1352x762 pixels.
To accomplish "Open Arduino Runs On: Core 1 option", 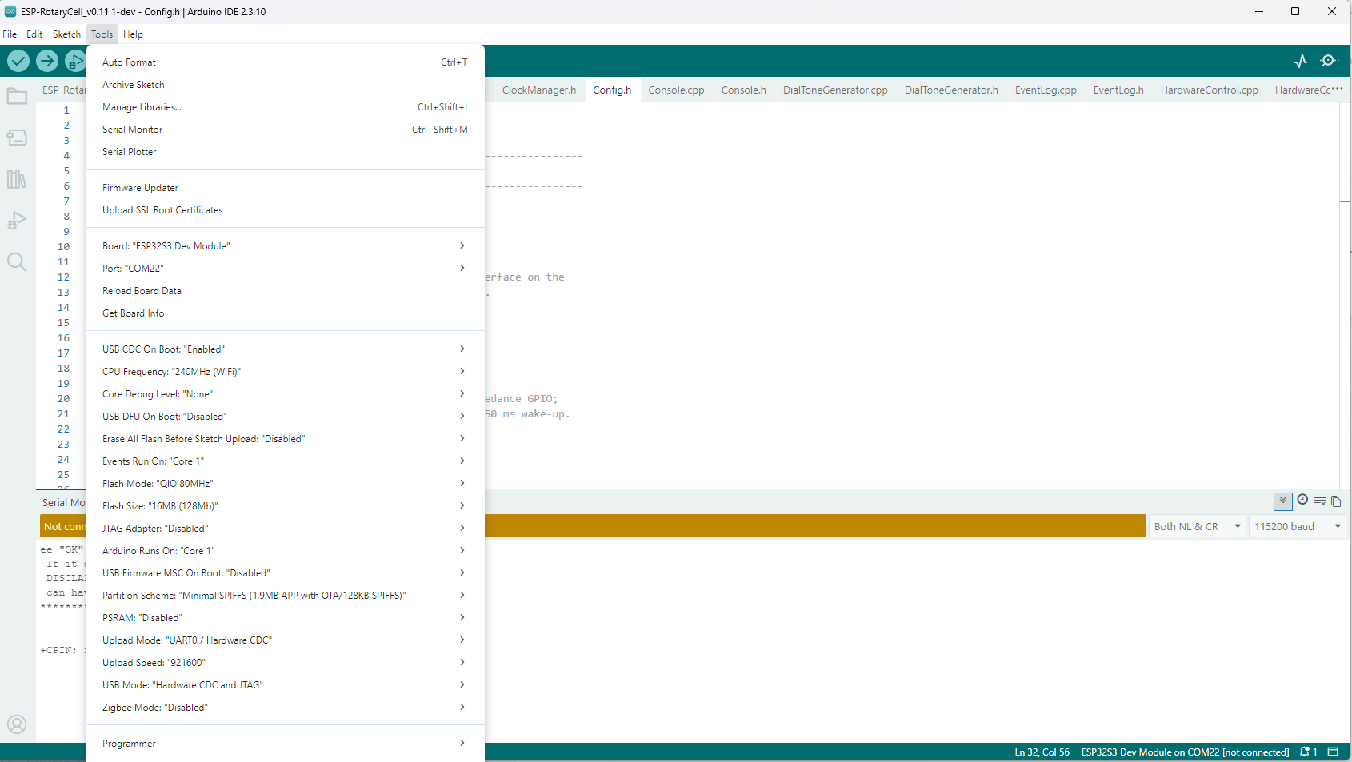I will coord(285,551).
